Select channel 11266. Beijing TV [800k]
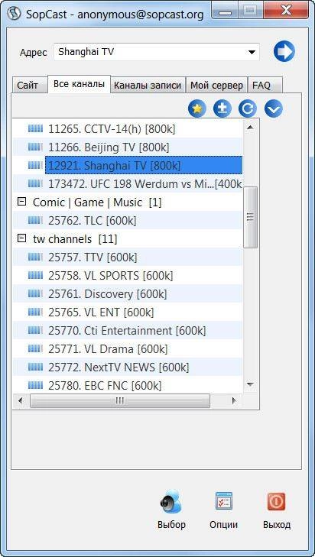315x557 pixels. (109, 147)
